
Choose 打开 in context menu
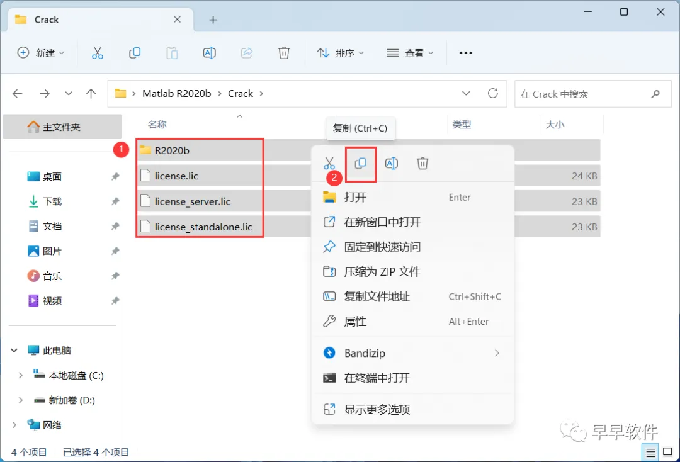coord(412,197)
